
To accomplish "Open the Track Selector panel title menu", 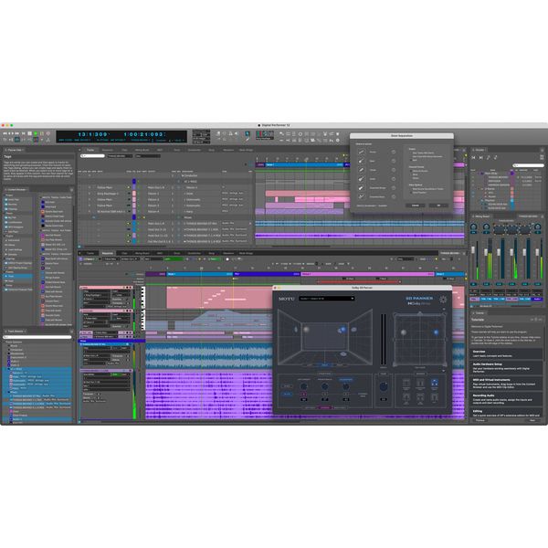I will (x=16, y=331).
